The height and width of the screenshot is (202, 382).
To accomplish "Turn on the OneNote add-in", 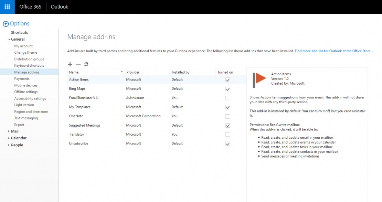I will 227,116.
